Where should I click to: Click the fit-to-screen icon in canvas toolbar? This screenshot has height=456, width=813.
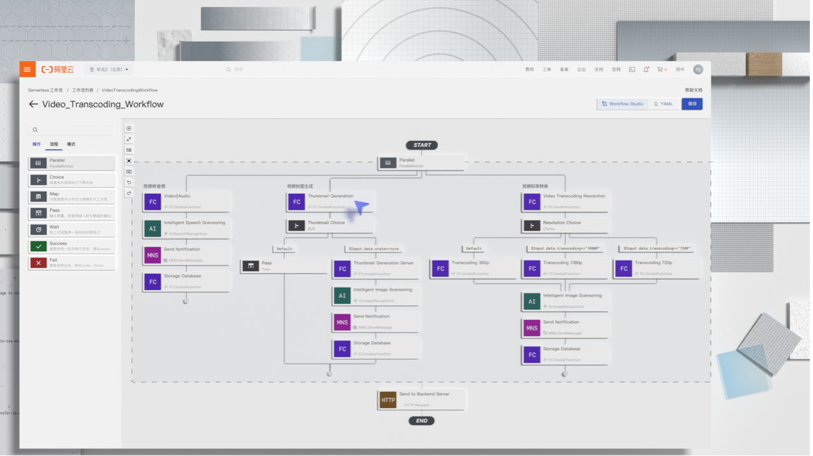[129, 161]
